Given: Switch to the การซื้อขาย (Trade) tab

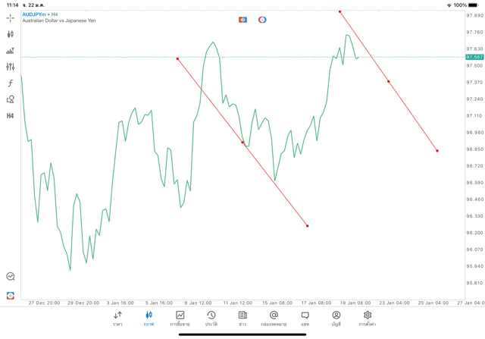Looking at the screenshot, I should pyautogui.click(x=180, y=319).
